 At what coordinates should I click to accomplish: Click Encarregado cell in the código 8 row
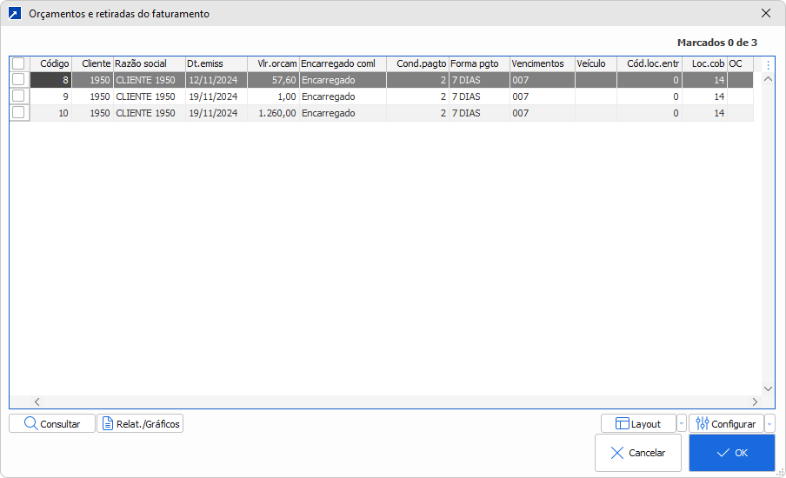[343, 80]
